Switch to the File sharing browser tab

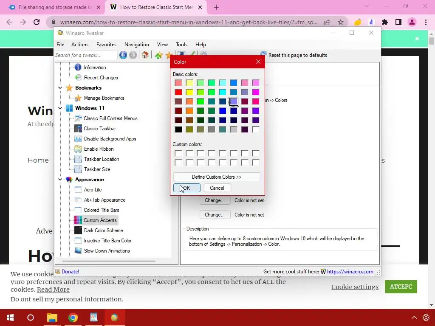pyautogui.click(x=55, y=7)
